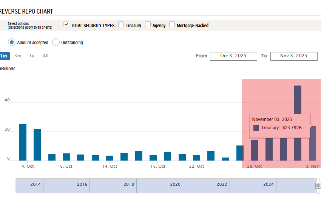Check the TOTAL SECURITY TYPES checkbox
This screenshot has height=202, width=321.
pyautogui.click(x=66, y=25)
